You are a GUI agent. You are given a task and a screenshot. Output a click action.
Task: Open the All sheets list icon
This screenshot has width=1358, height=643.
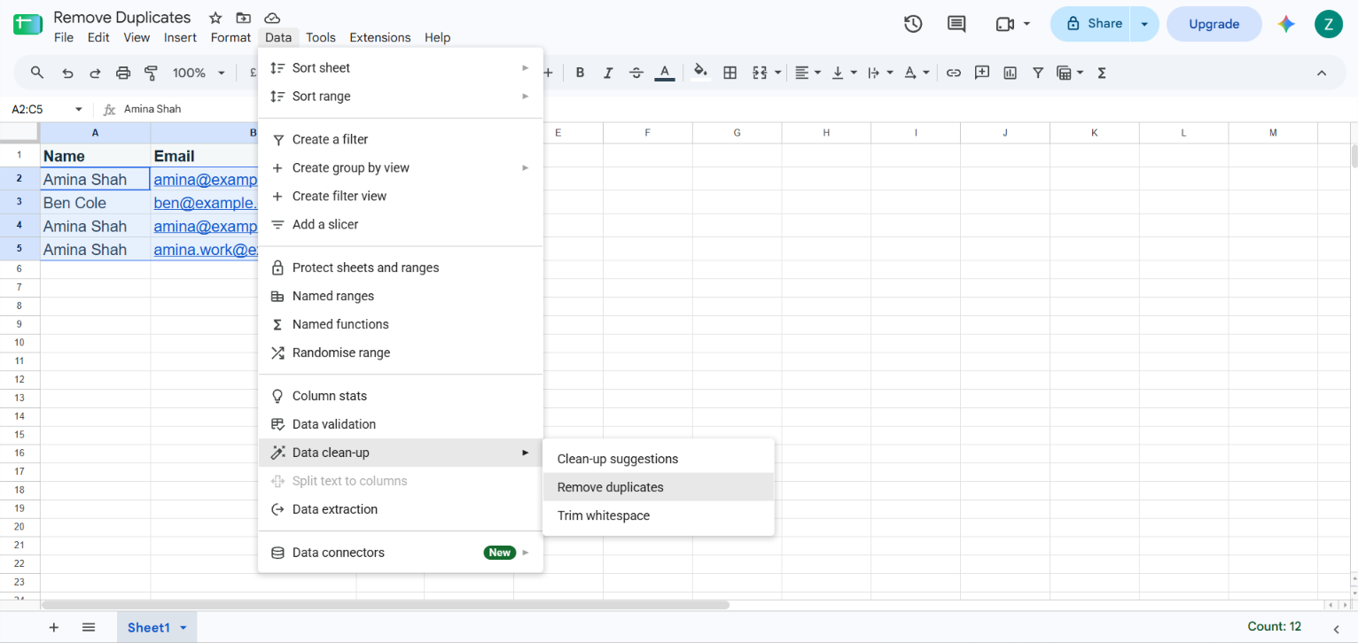89,627
